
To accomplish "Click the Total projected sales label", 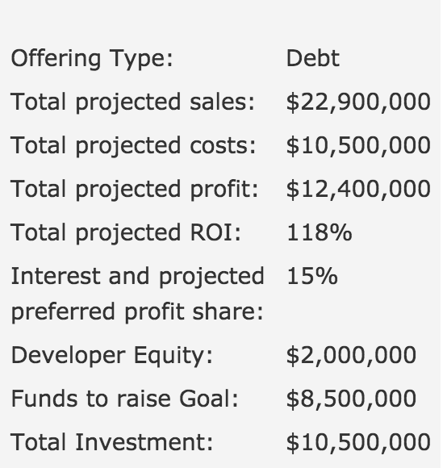I will coord(133,102).
